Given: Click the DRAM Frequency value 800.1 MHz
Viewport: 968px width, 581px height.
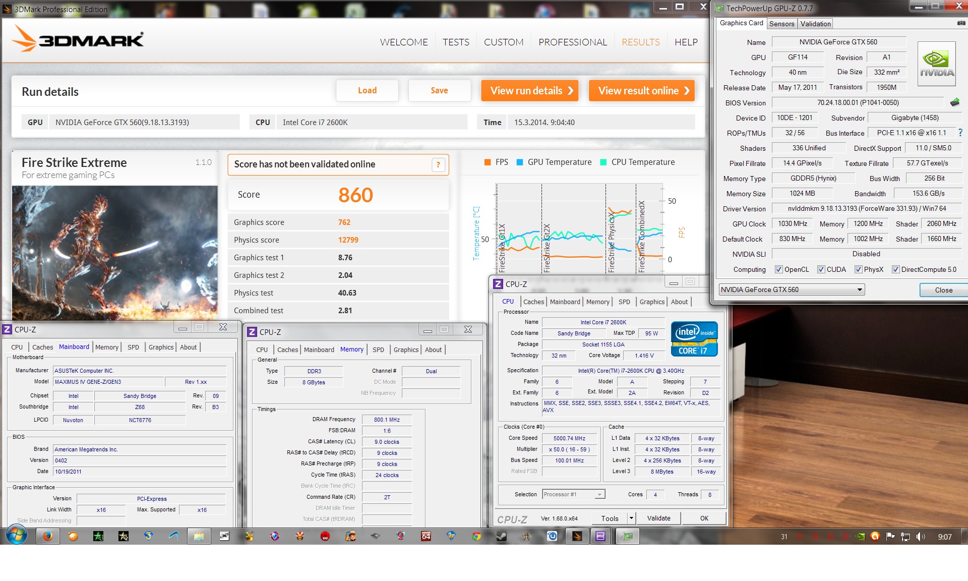Looking at the screenshot, I should tap(387, 420).
